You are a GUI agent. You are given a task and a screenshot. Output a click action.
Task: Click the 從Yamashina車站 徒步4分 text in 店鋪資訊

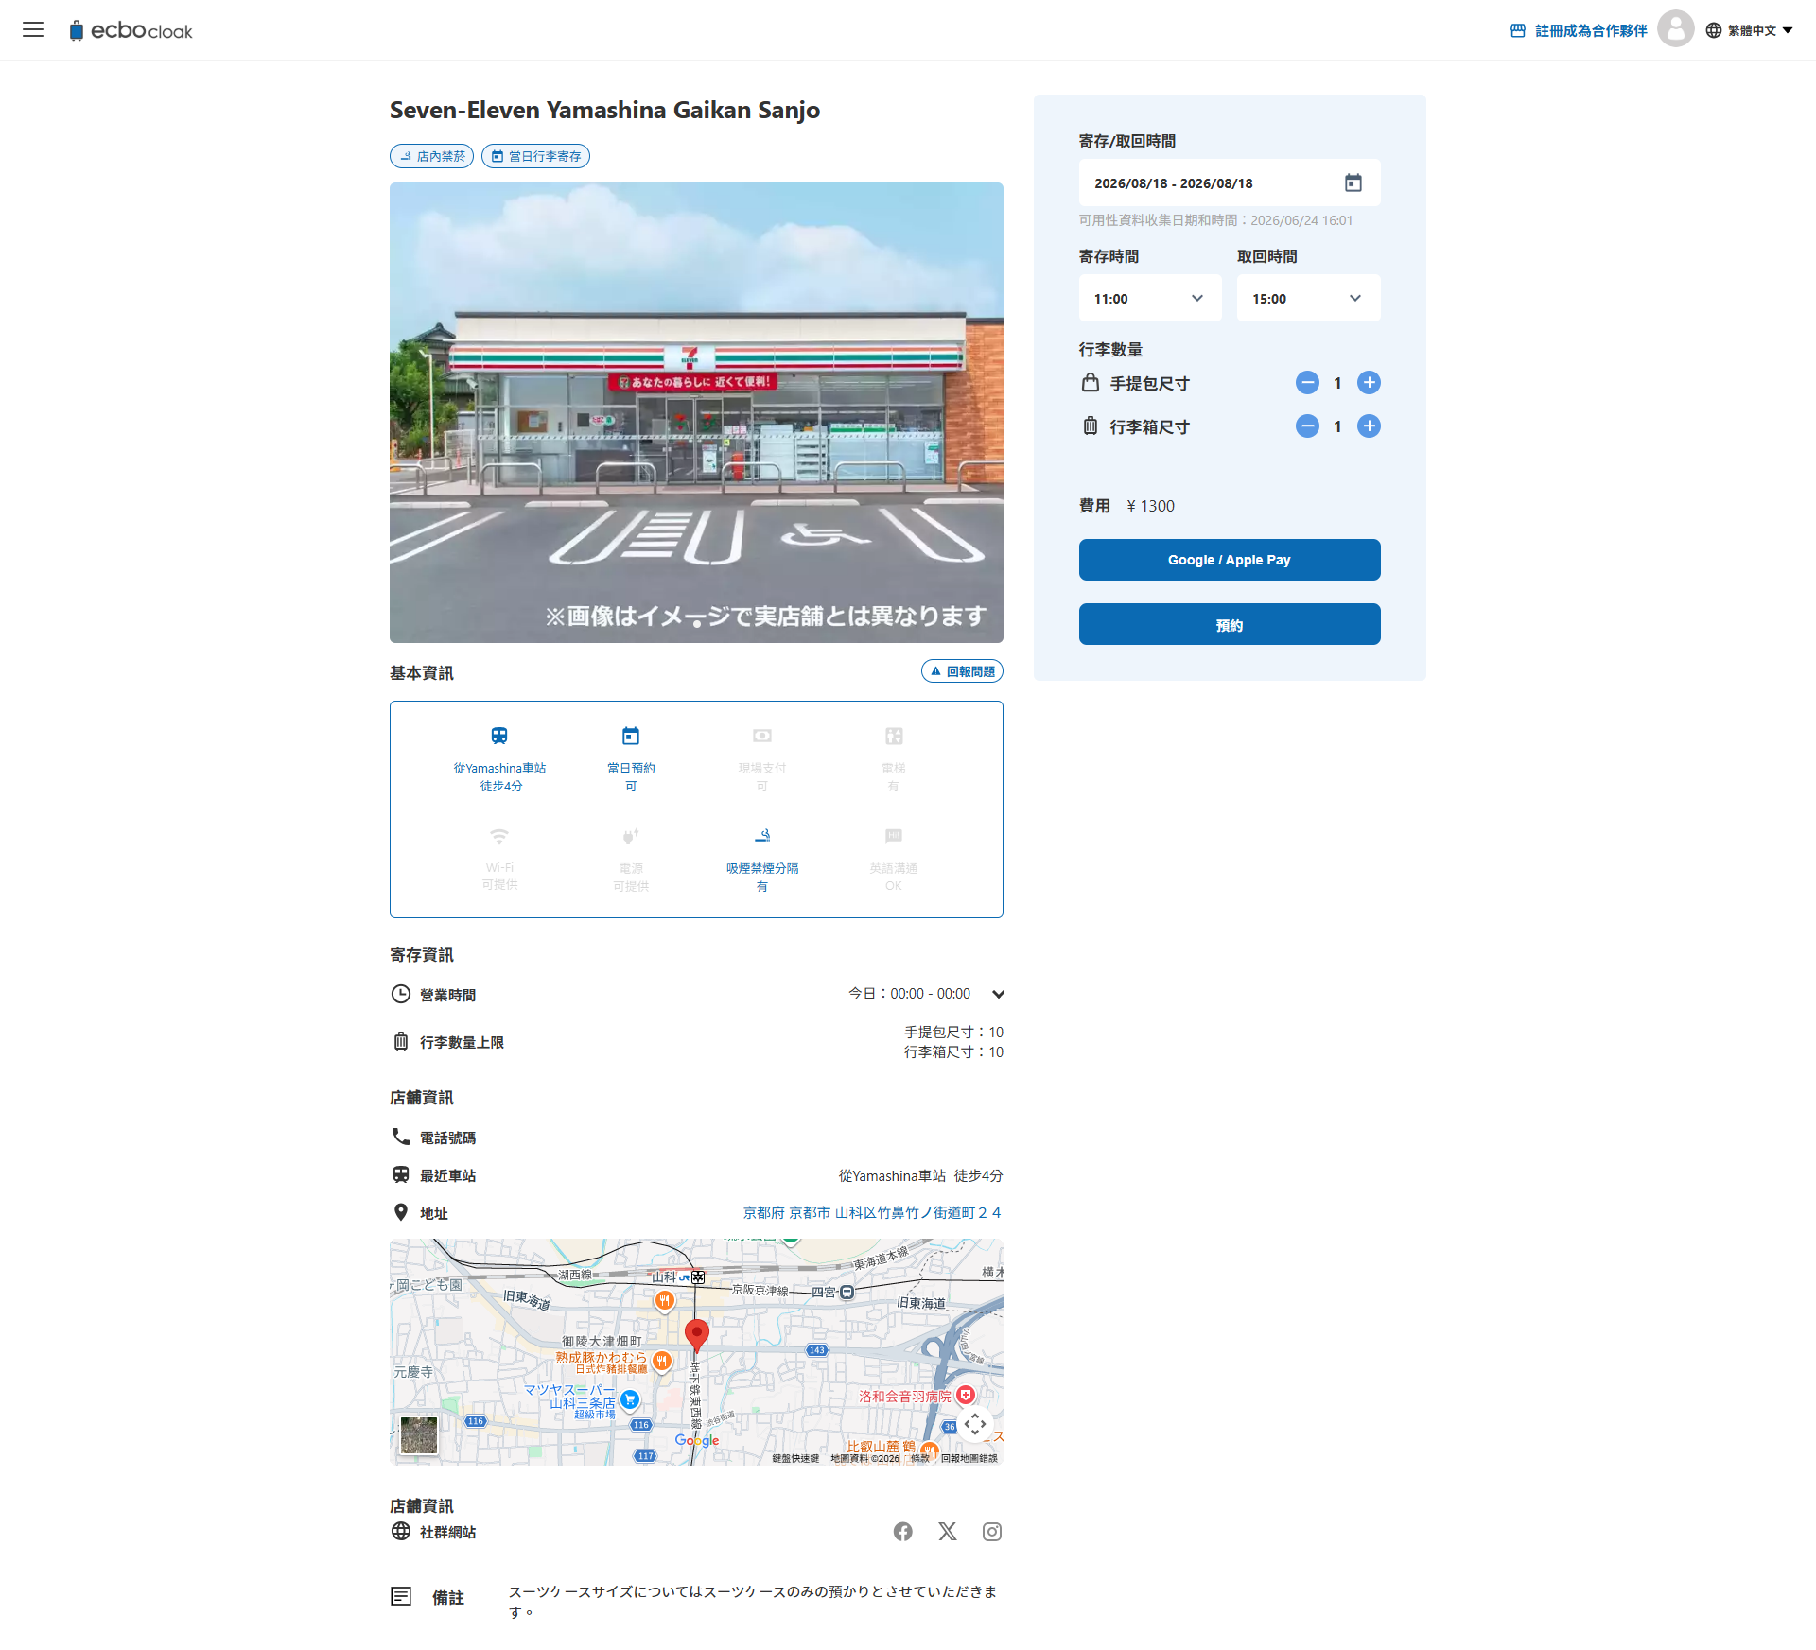tap(921, 1175)
